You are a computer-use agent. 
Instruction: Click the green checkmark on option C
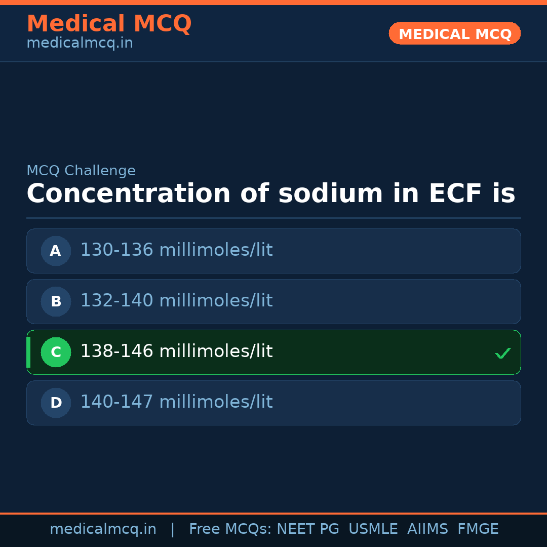[x=502, y=353]
